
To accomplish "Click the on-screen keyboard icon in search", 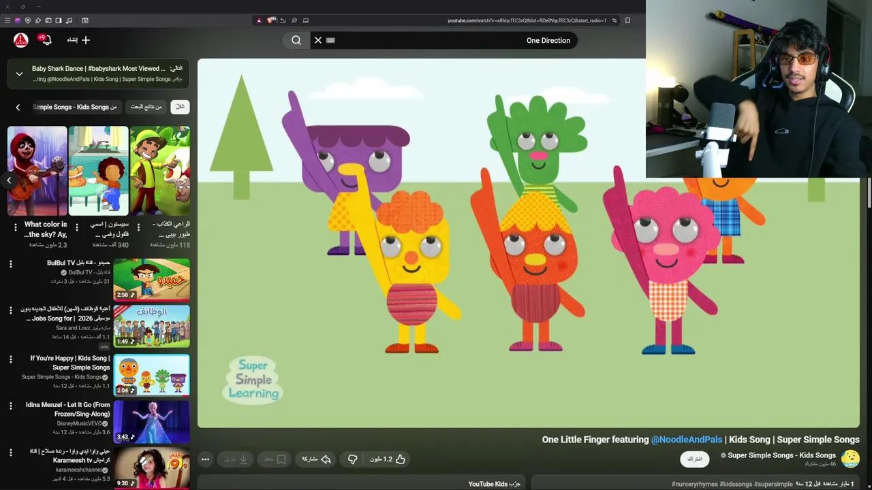I will tap(330, 40).
